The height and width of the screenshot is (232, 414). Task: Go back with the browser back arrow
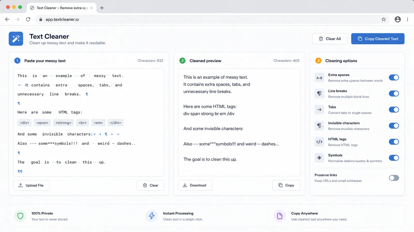tap(7, 19)
